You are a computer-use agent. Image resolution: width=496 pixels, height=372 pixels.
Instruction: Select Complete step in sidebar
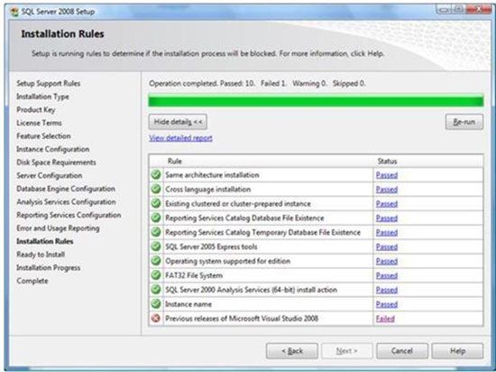[32, 281]
